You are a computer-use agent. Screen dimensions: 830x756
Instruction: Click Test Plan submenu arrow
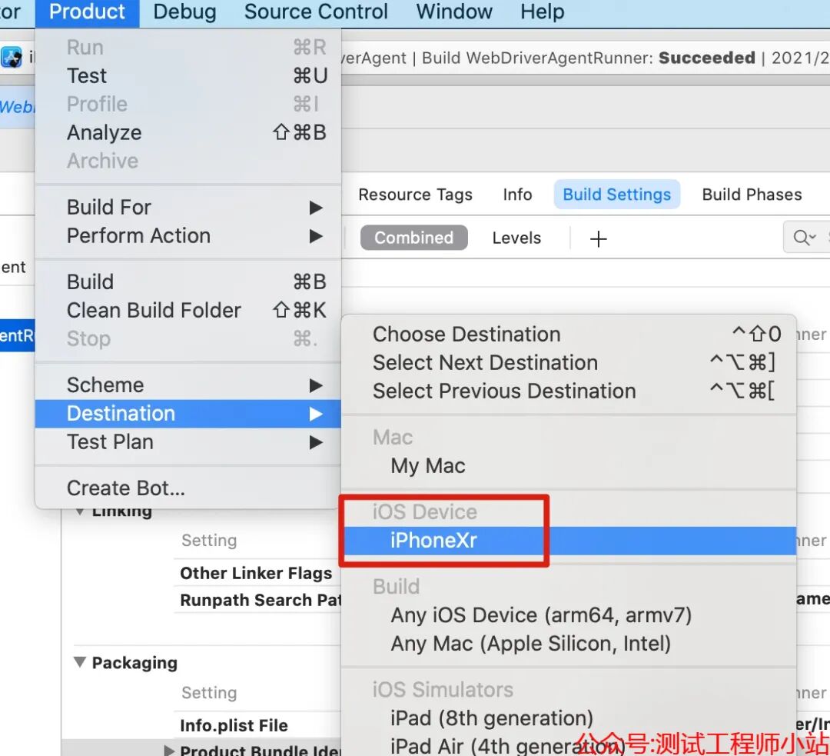point(316,443)
